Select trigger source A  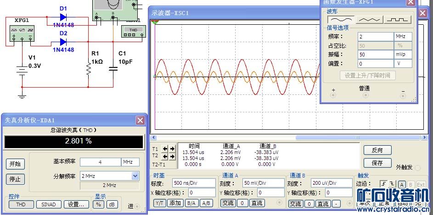[402, 184]
